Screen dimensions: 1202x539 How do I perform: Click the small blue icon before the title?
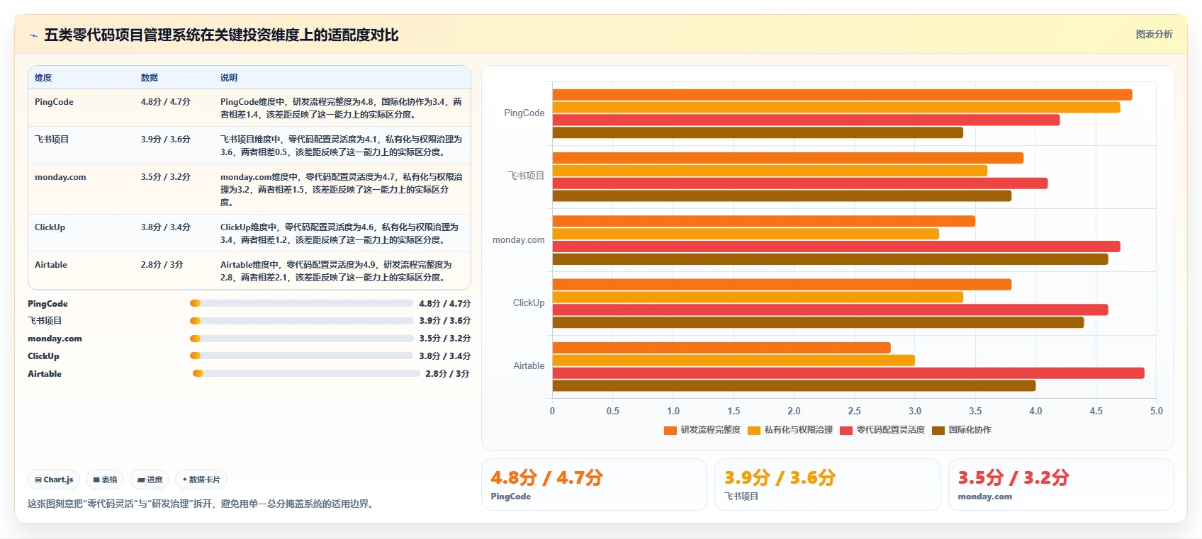click(33, 35)
